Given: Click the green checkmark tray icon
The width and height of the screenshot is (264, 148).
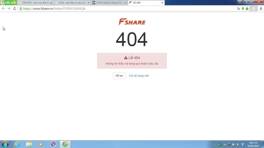Looking at the screenshot, I should pos(220,144).
